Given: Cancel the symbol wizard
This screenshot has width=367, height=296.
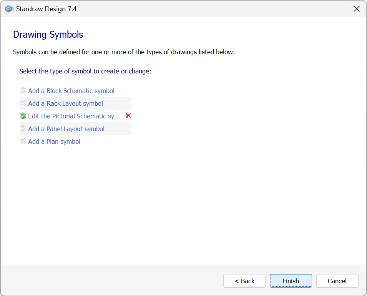Looking at the screenshot, I should pos(337,281).
